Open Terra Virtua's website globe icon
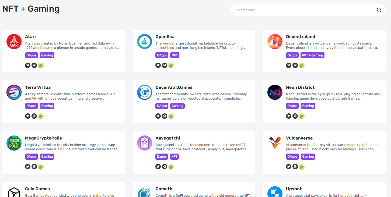Viewport: 391px width, 197px height. point(34,116)
